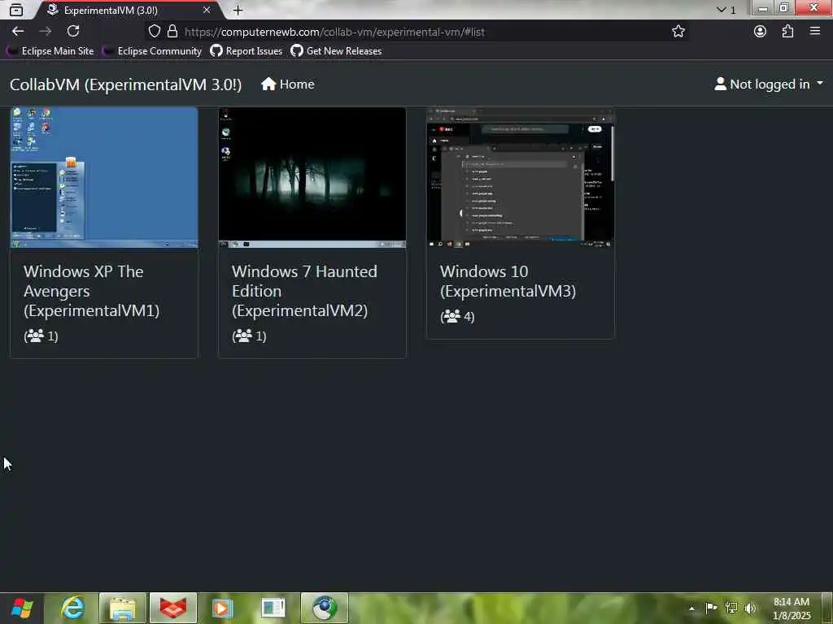
Task: Open Windows Explorer folder in taskbar
Action: (123, 608)
